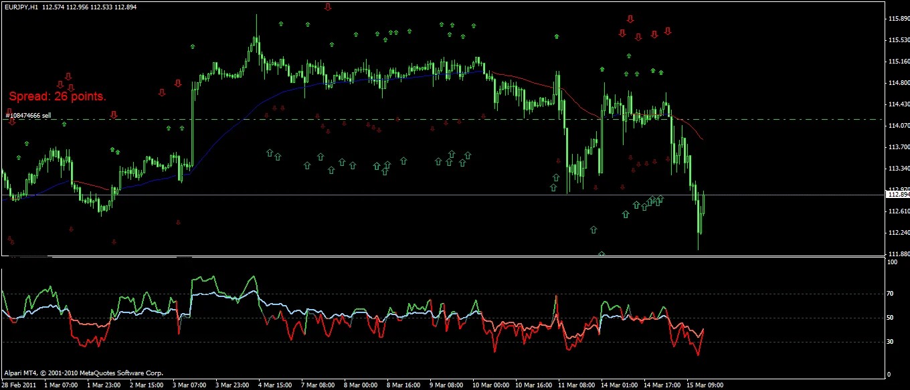Image resolution: width=910 pixels, height=390 pixels.
Task: Grab the divider between price chart and indicator
Action: 442,257
